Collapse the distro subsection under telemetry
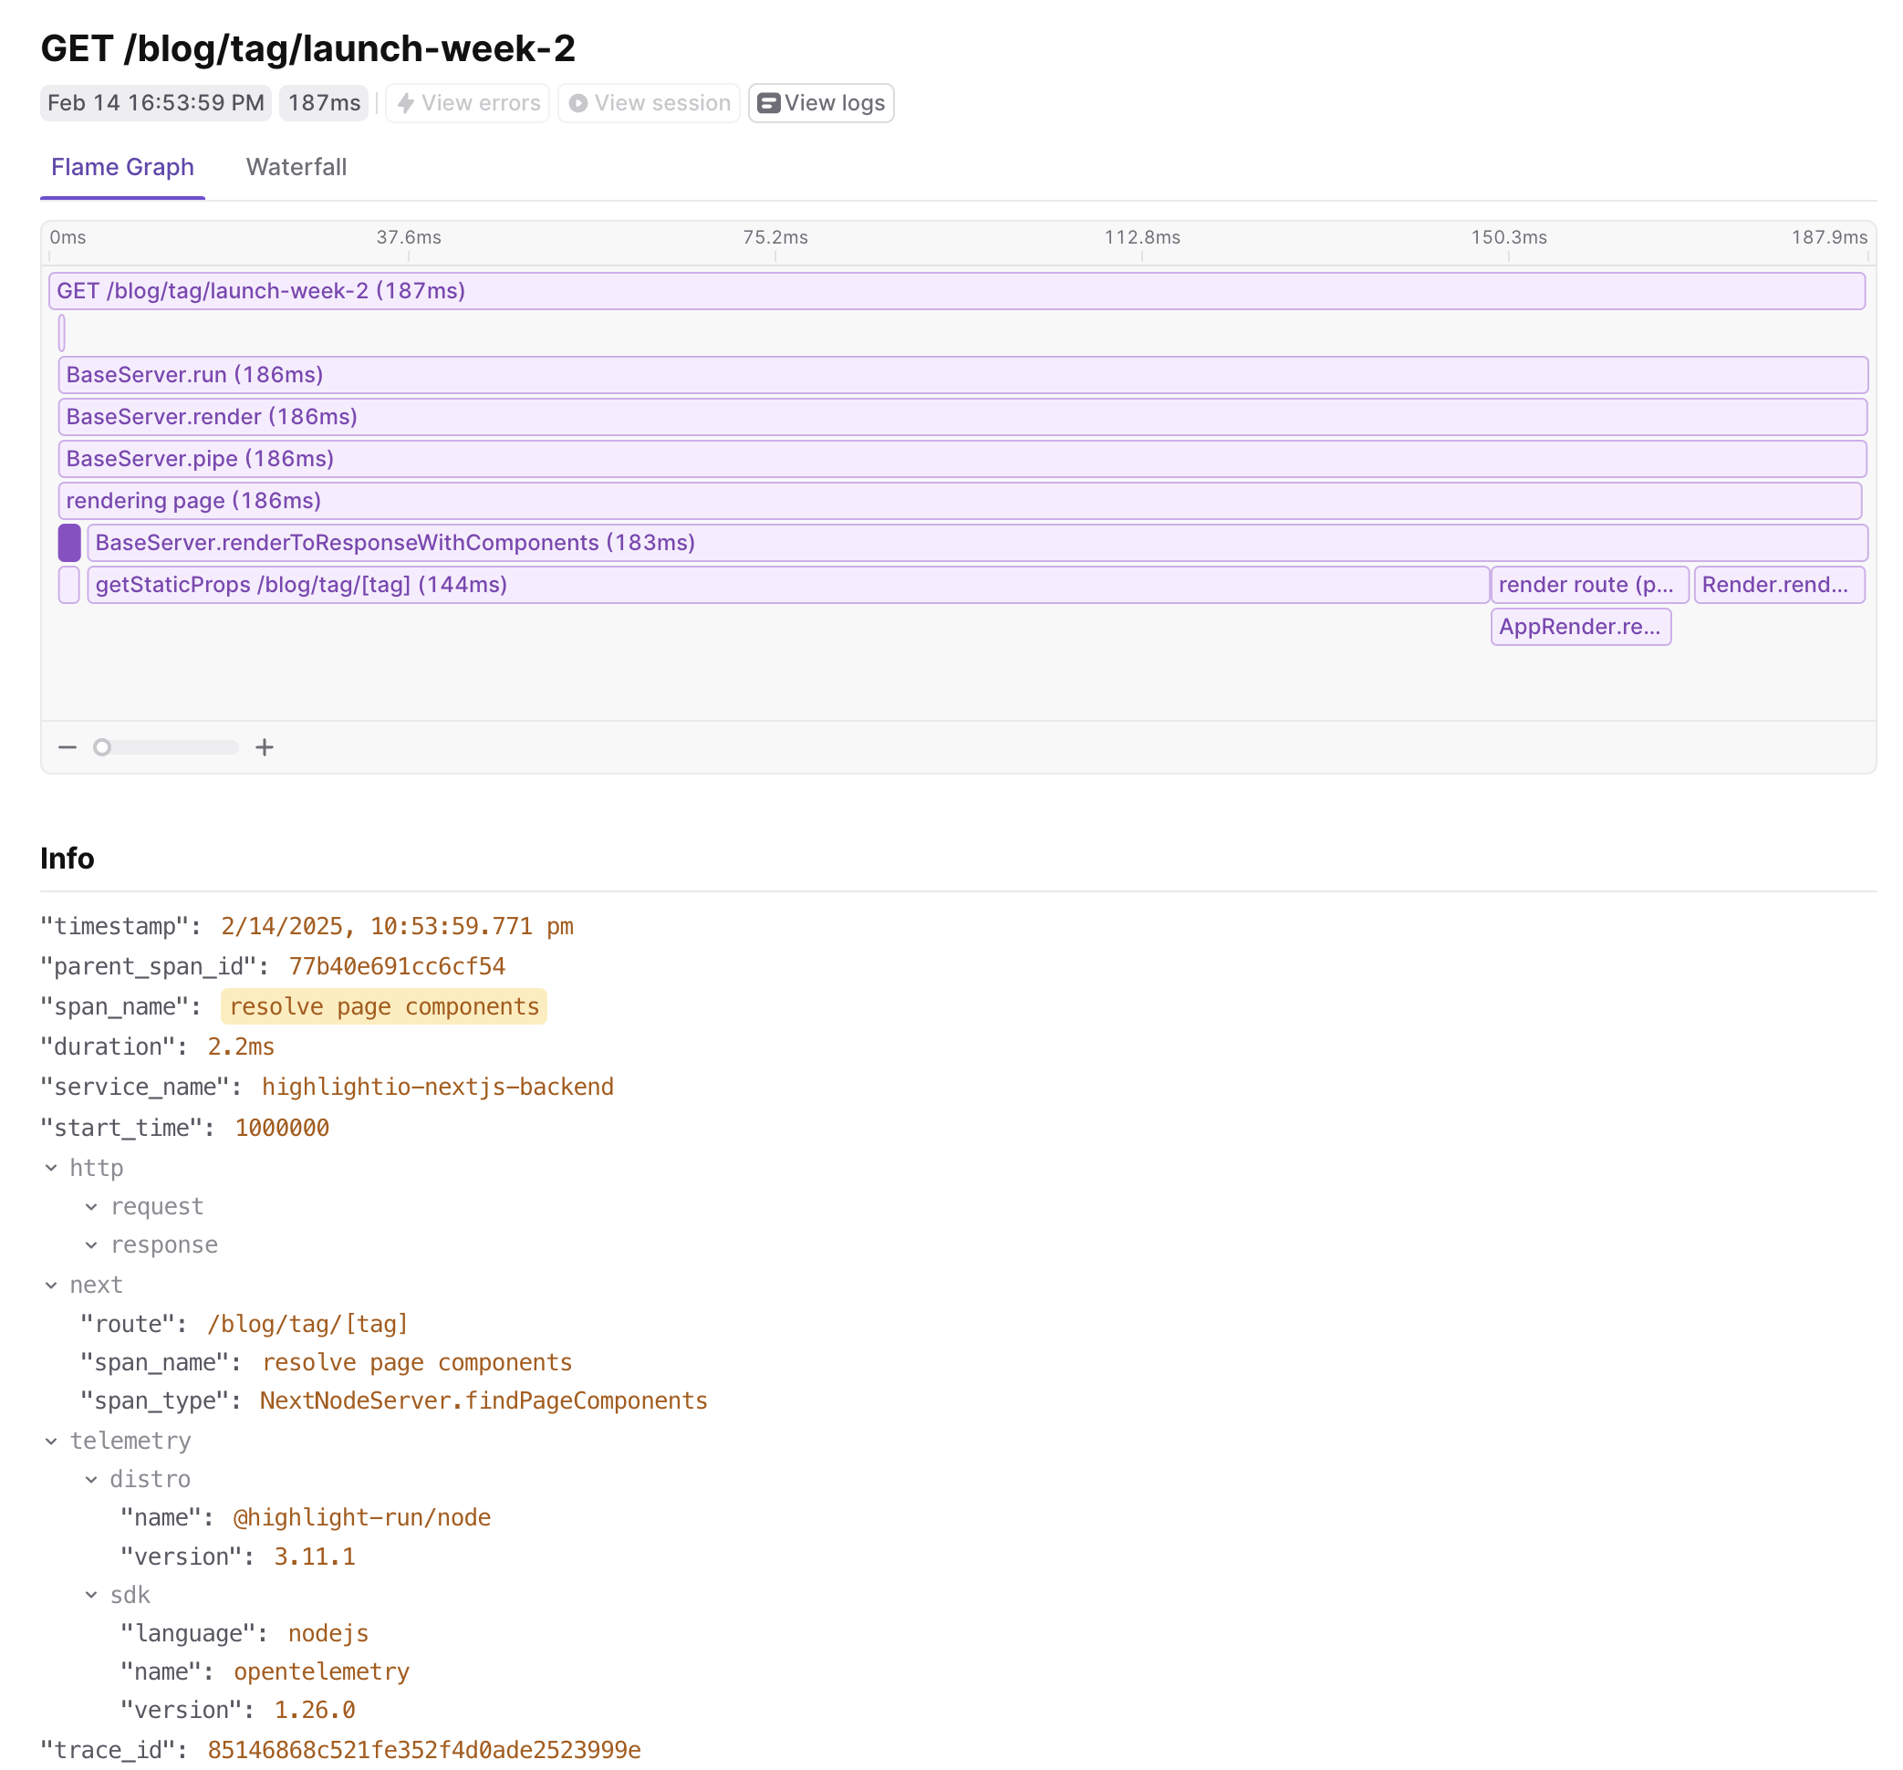1903x1770 pixels. point(92,1479)
